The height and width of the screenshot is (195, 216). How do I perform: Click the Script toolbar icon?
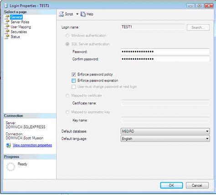(61, 14)
